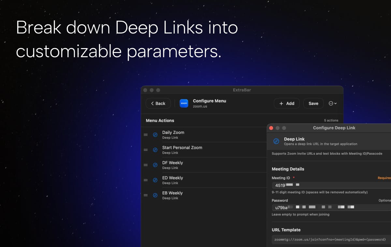Click Deep Link icon in Configure Deep Link window
This screenshot has height=247, width=391.
point(276,141)
